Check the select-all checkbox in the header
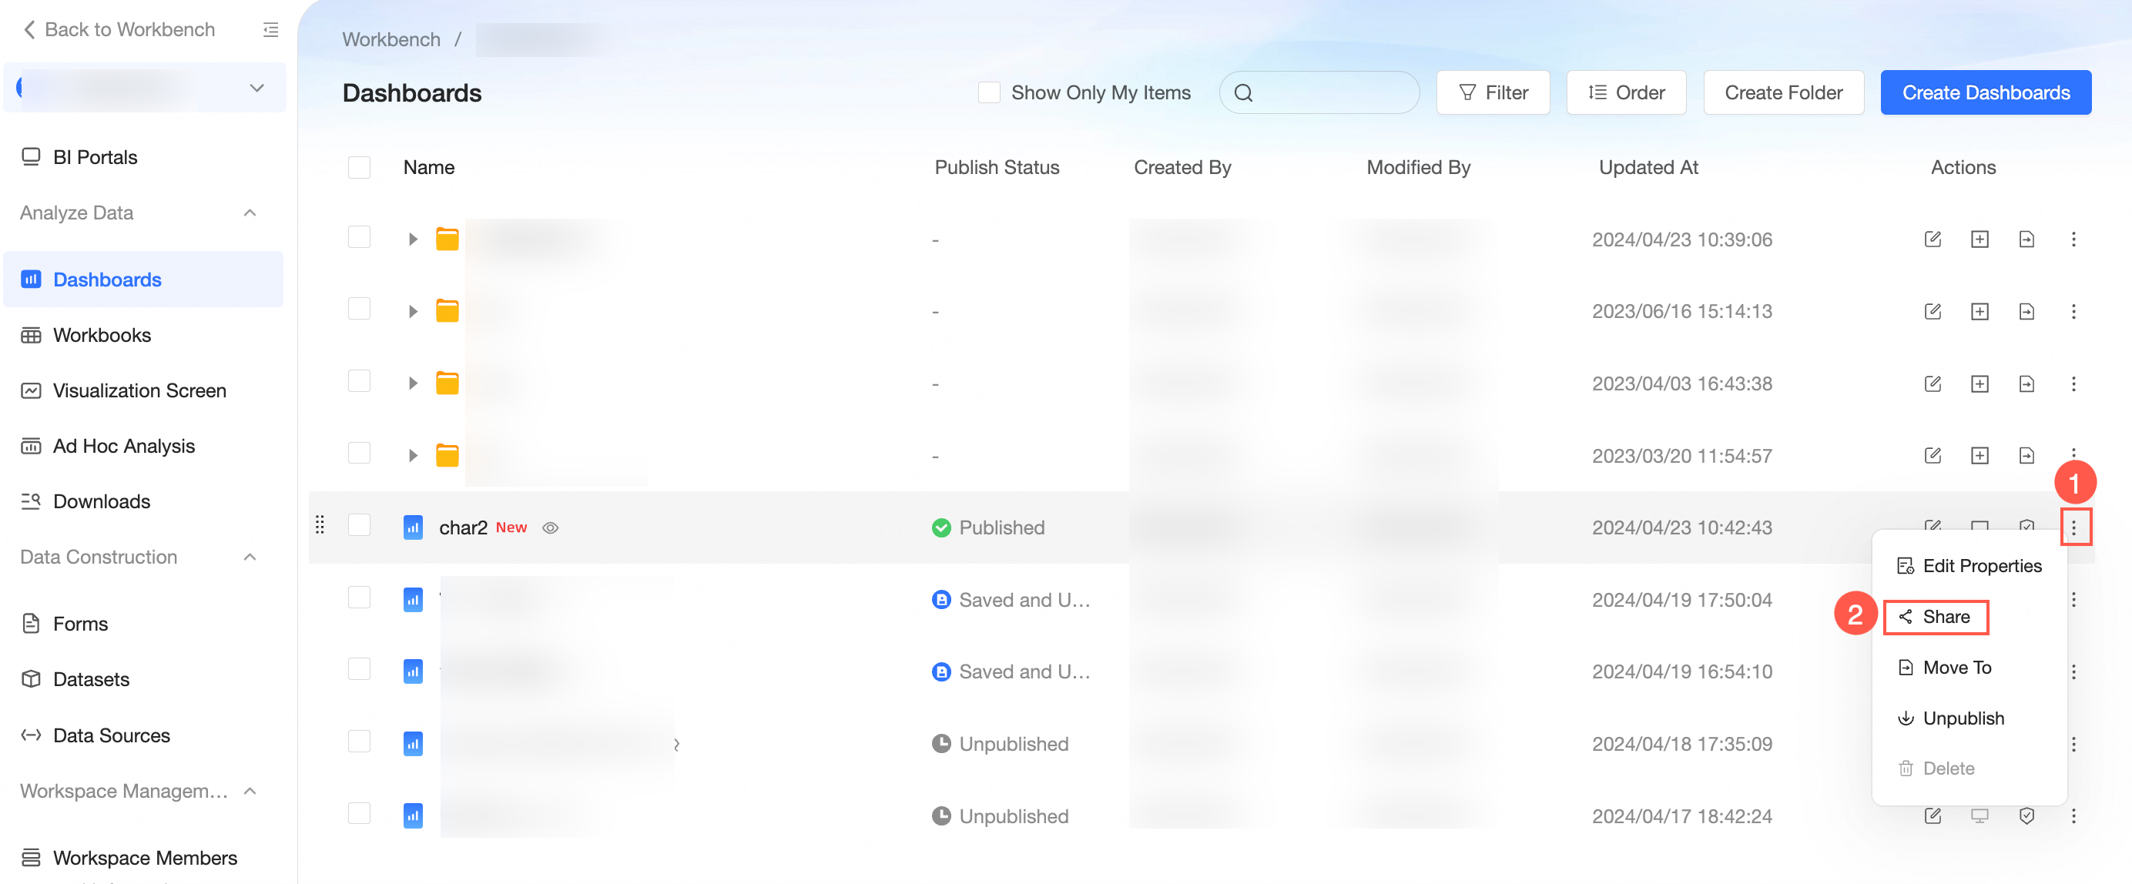 (x=359, y=167)
